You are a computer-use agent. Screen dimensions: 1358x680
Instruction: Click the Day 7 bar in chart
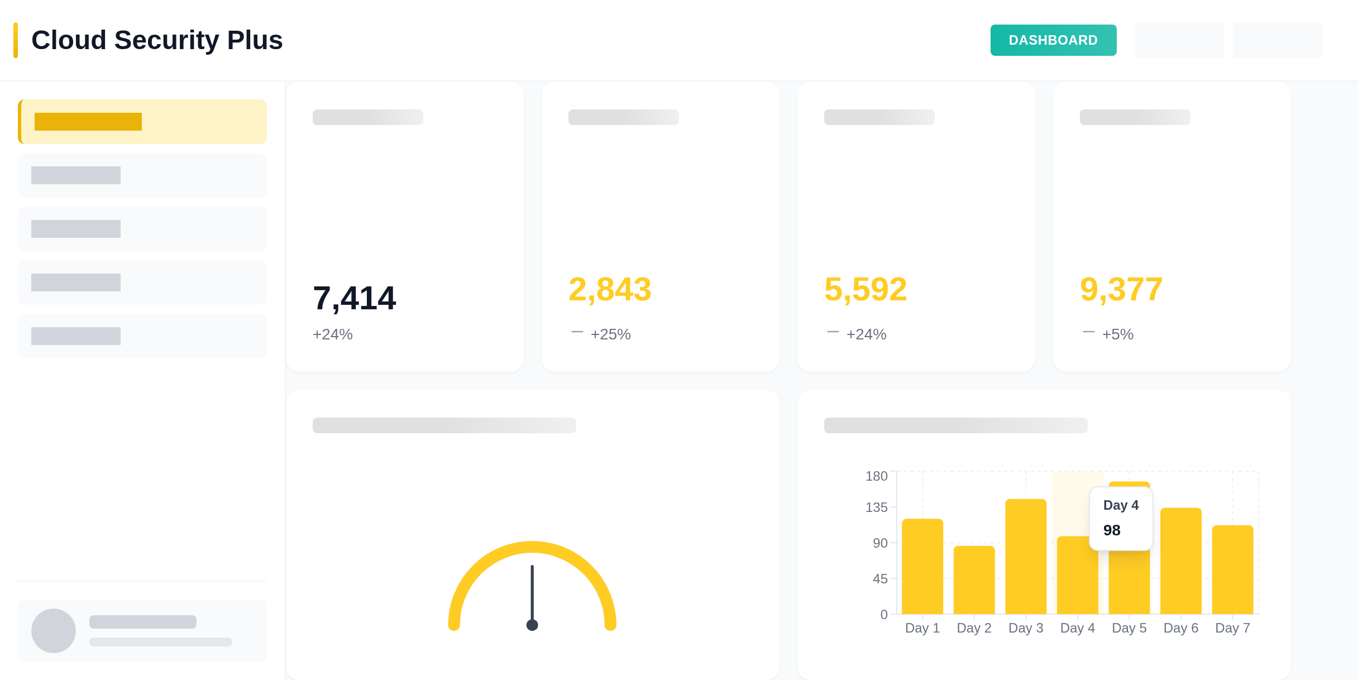click(1232, 569)
